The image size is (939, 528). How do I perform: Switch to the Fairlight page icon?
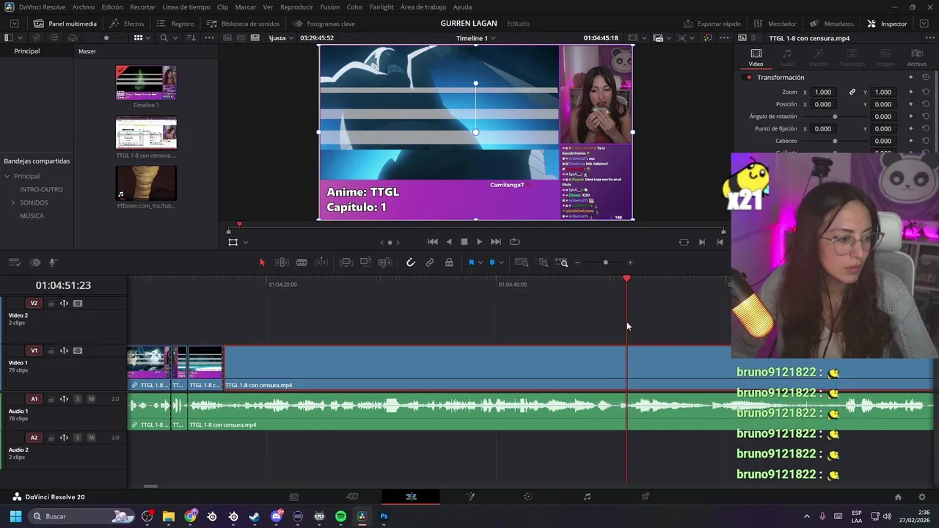coord(587,496)
